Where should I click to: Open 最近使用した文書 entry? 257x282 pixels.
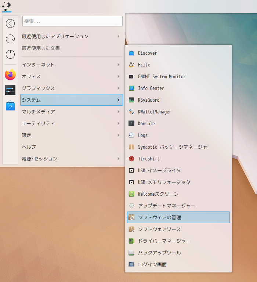[72, 48]
